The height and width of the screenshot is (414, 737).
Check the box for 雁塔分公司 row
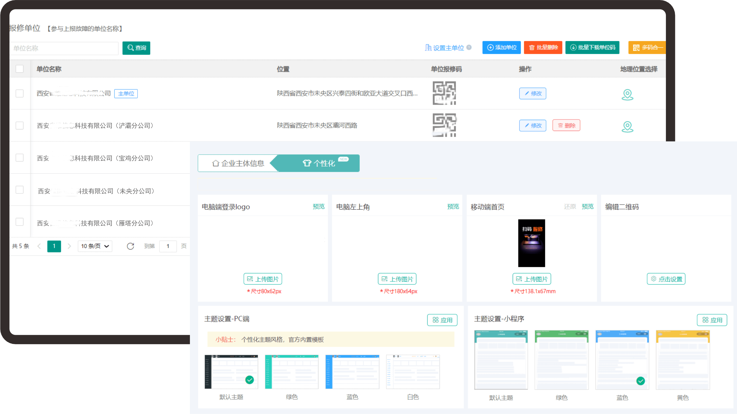click(x=20, y=222)
